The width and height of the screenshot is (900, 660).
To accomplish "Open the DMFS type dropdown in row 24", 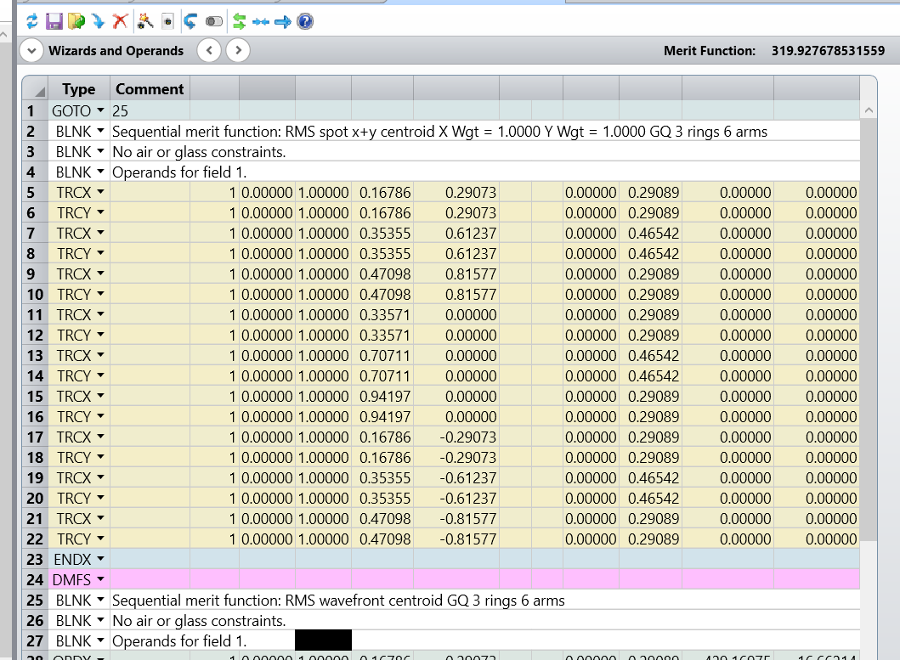I will 100,579.
